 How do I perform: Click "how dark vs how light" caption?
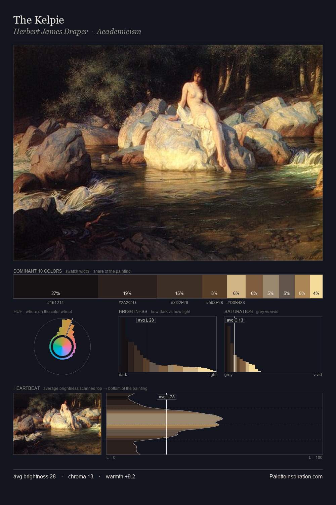click(x=170, y=312)
